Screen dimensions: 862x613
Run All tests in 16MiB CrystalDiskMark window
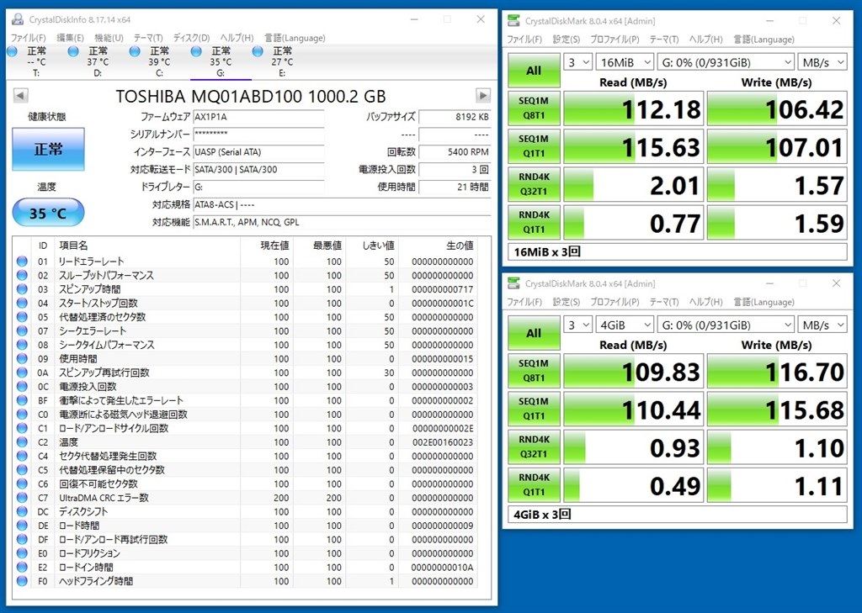coord(534,71)
